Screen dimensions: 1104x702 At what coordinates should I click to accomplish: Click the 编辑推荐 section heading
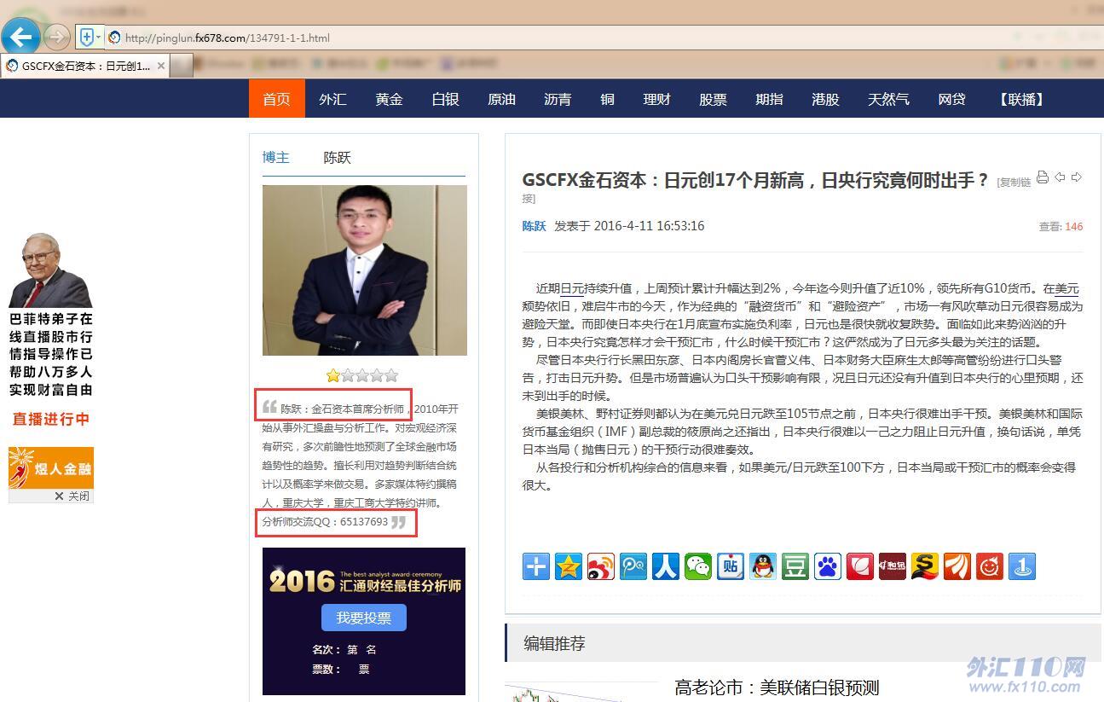click(x=554, y=644)
